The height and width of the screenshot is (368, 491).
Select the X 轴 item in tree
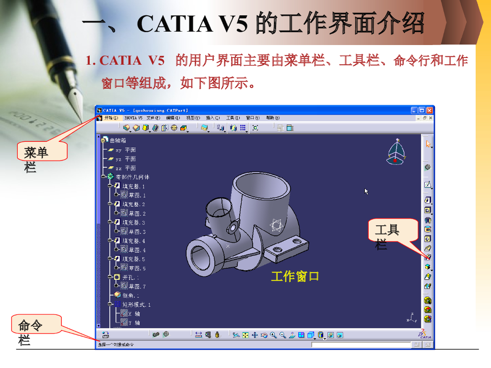[130, 313]
